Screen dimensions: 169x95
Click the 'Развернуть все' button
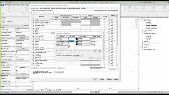point(60,68)
